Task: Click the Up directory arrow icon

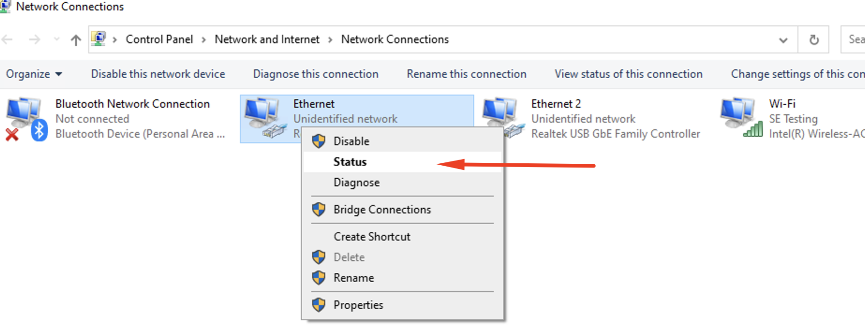Action: tap(75, 40)
